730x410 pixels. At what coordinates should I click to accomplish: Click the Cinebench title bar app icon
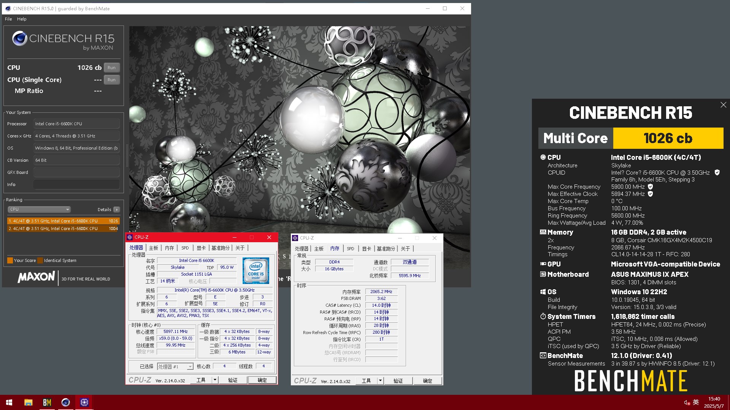pos(8,8)
